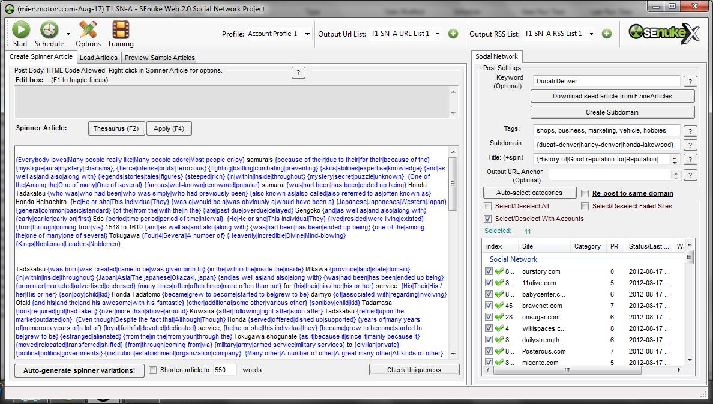Open the Options tools icon
This screenshot has height=404, width=713.
88,30
